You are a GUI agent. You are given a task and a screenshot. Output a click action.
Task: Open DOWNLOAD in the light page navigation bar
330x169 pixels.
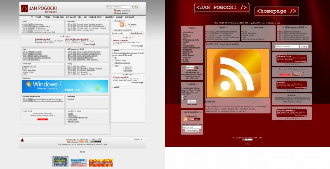58,17
